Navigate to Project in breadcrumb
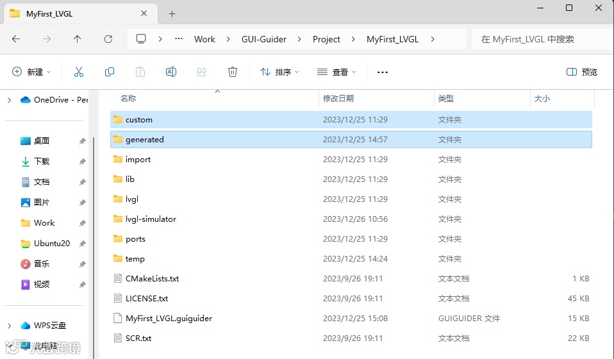The height and width of the screenshot is (359, 614). coord(326,39)
